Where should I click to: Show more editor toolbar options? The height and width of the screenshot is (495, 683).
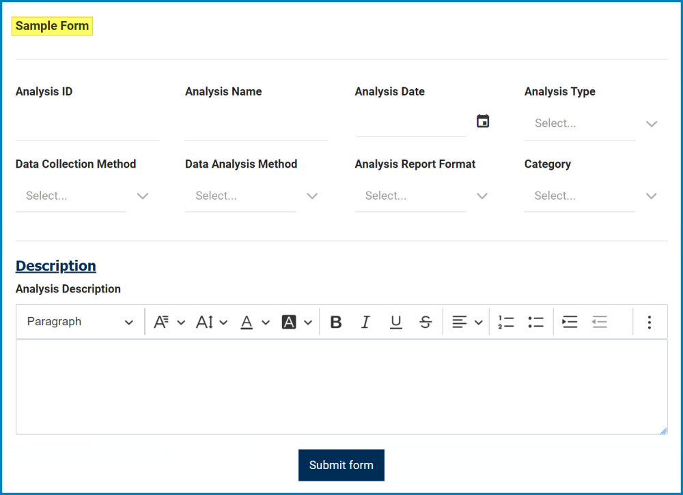click(x=649, y=322)
